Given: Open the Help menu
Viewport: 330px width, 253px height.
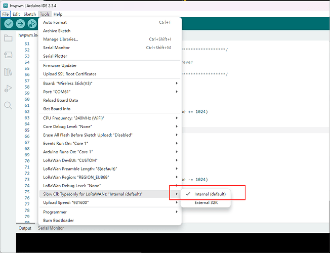Looking at the screenshot, I should 58,14.
